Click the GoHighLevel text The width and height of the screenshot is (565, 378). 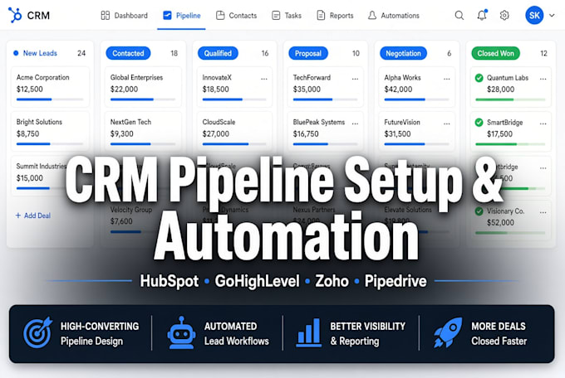[x=257, y=281]
